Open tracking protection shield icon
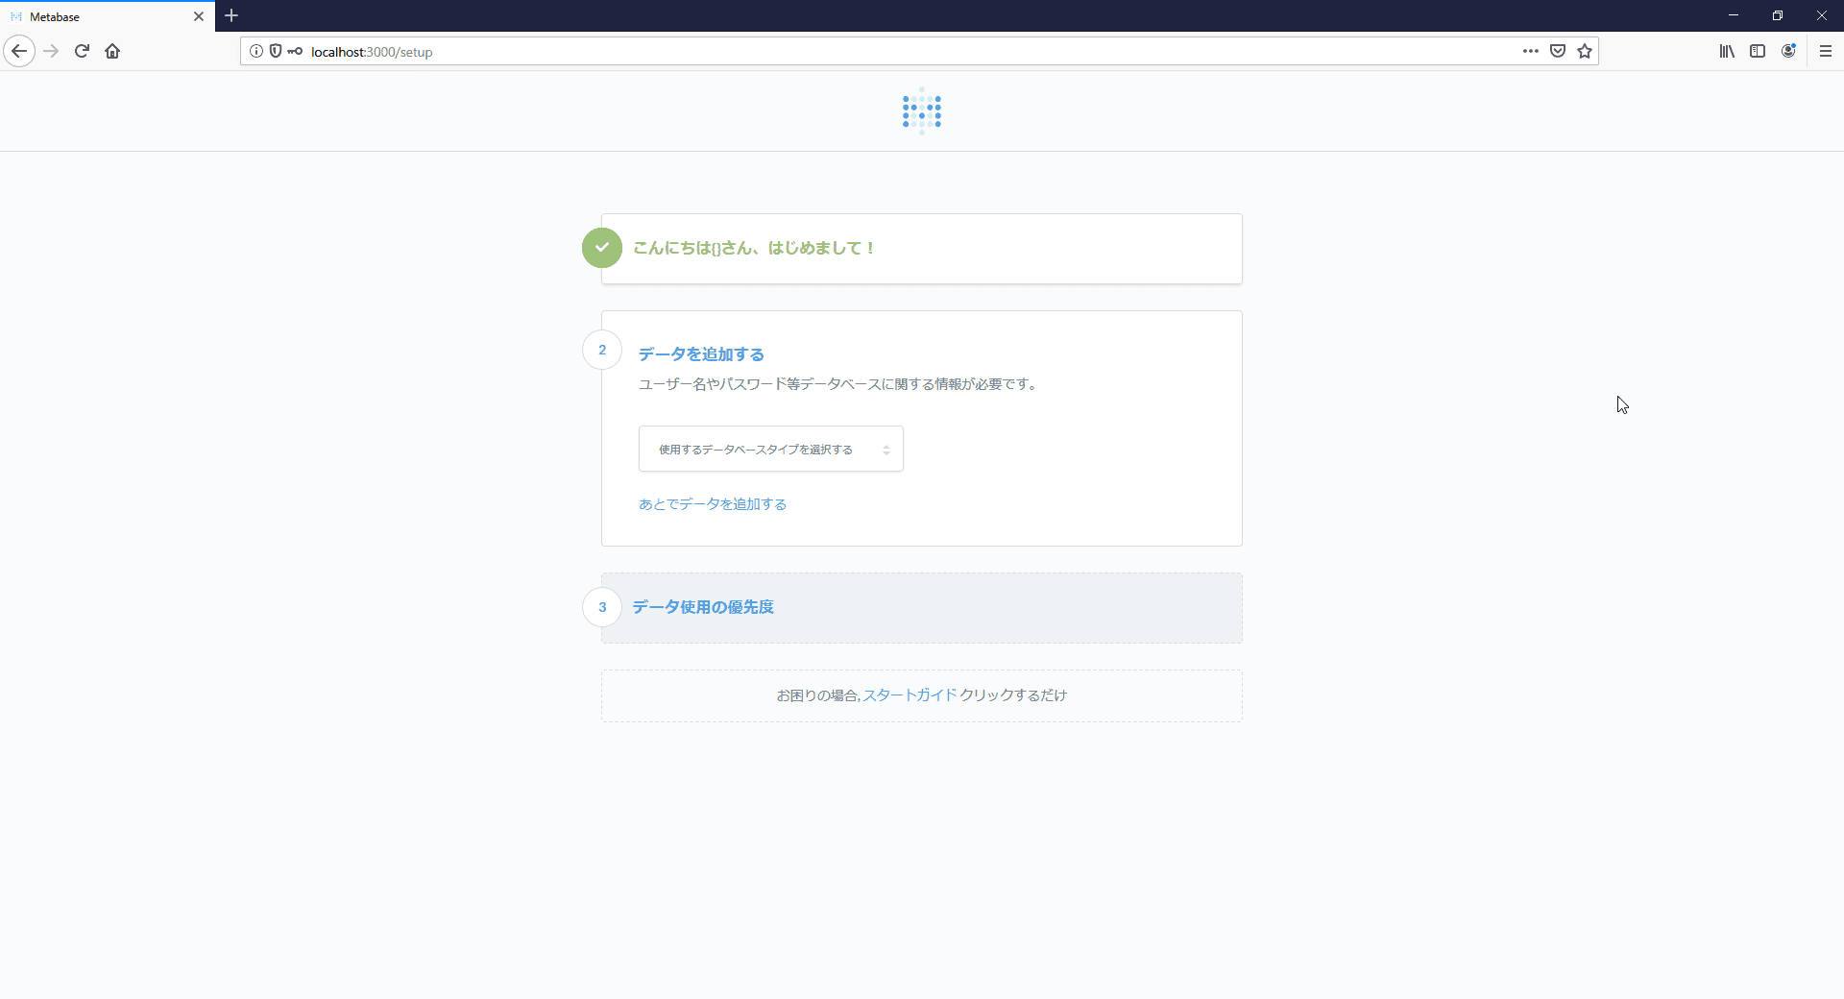 click(x=276, y=51)
